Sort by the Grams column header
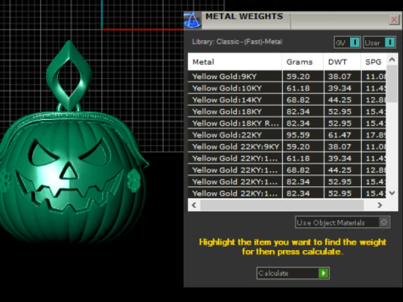This screenshot has height=302, width=403. click(x=302, y=62)
